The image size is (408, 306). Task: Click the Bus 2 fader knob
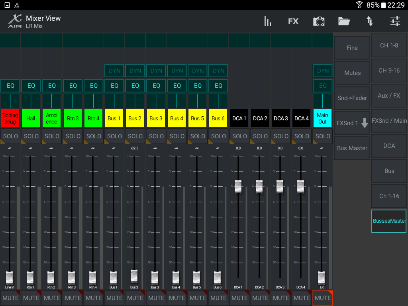(x=134, y=276)
